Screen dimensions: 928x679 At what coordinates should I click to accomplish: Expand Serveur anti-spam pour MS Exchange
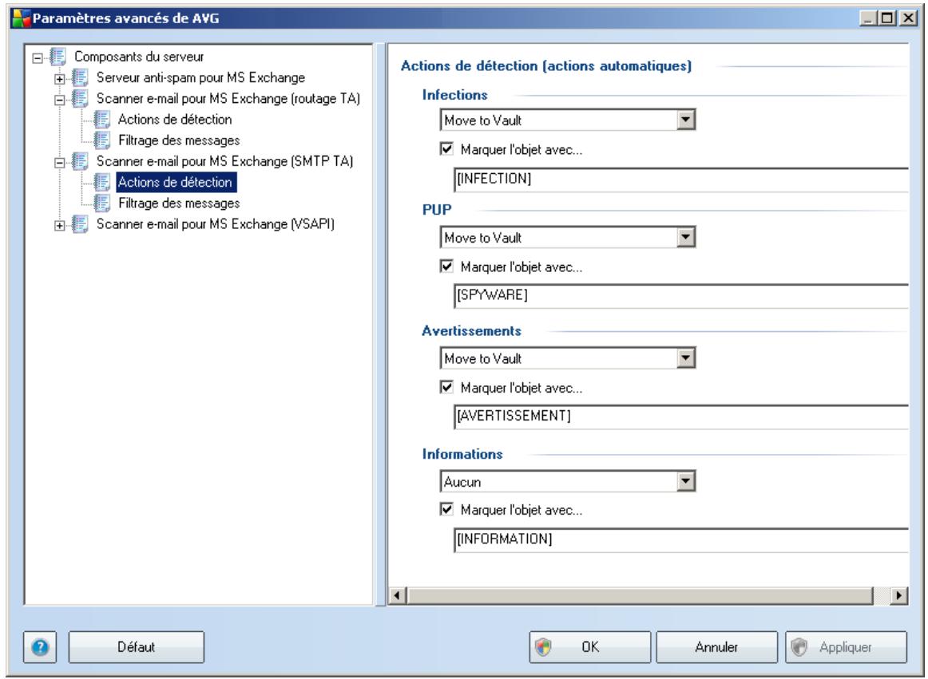tap(60, 79)
